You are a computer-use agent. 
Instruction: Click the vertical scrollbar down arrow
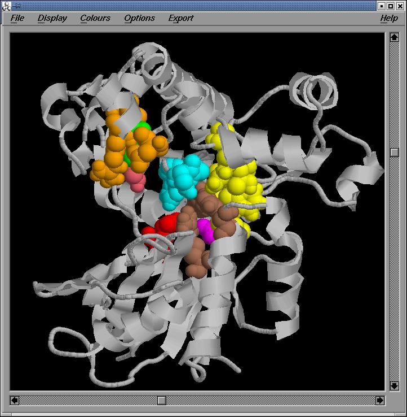click(x=395, y=385)
